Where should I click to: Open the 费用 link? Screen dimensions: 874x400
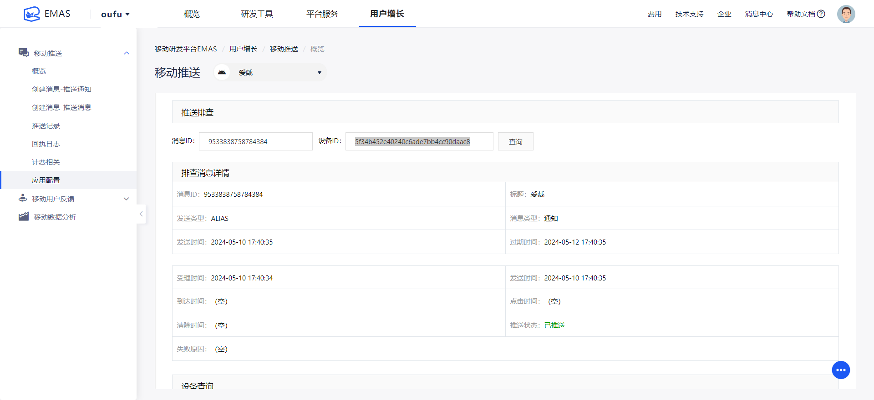pos(655,14)
